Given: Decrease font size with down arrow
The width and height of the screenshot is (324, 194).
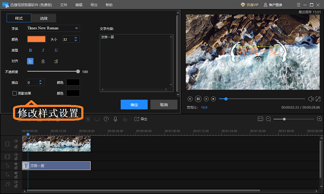Looking at the screenshot, I should coord(76,41).
